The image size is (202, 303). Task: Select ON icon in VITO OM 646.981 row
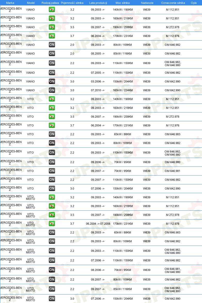(52, 171)
